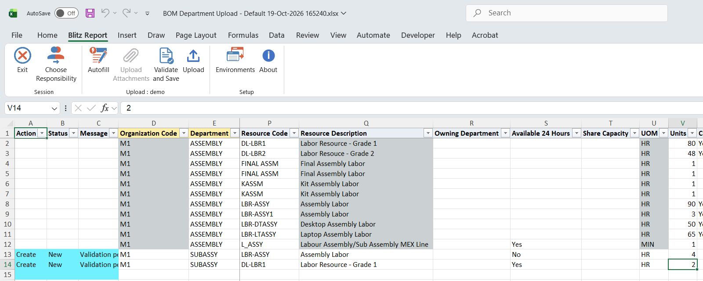Select the column Q header
This screenshot has height=281, width=703.
[x=366, y=123]
